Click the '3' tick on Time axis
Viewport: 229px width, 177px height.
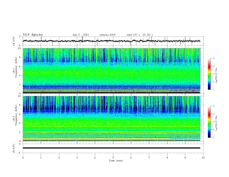tap(77, 158)
